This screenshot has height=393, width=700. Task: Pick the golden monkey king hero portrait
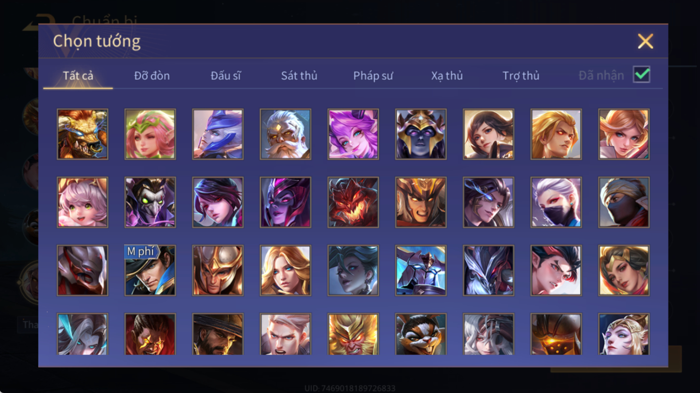(353, 334)
